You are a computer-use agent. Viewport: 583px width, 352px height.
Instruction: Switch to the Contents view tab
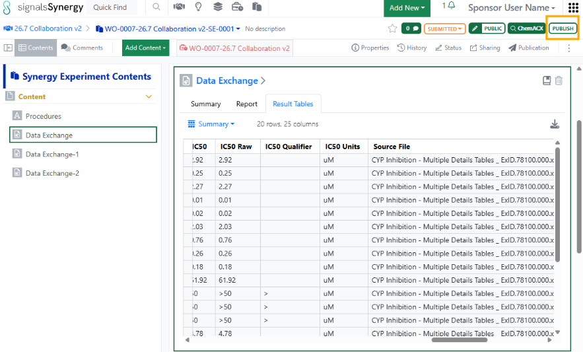36,48
